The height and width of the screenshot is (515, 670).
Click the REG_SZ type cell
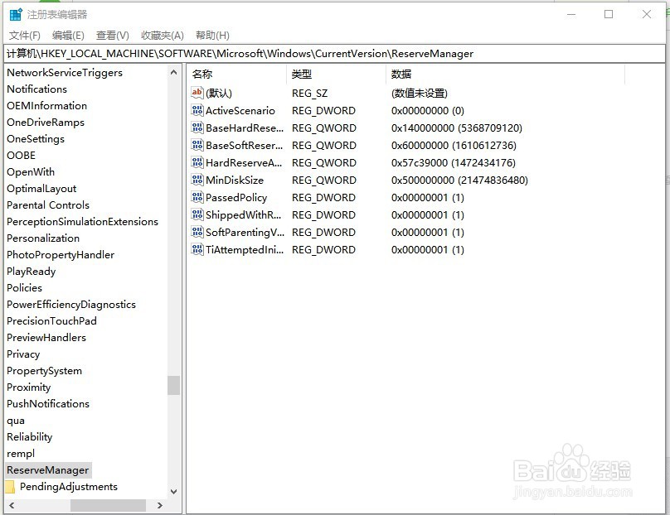309,93
